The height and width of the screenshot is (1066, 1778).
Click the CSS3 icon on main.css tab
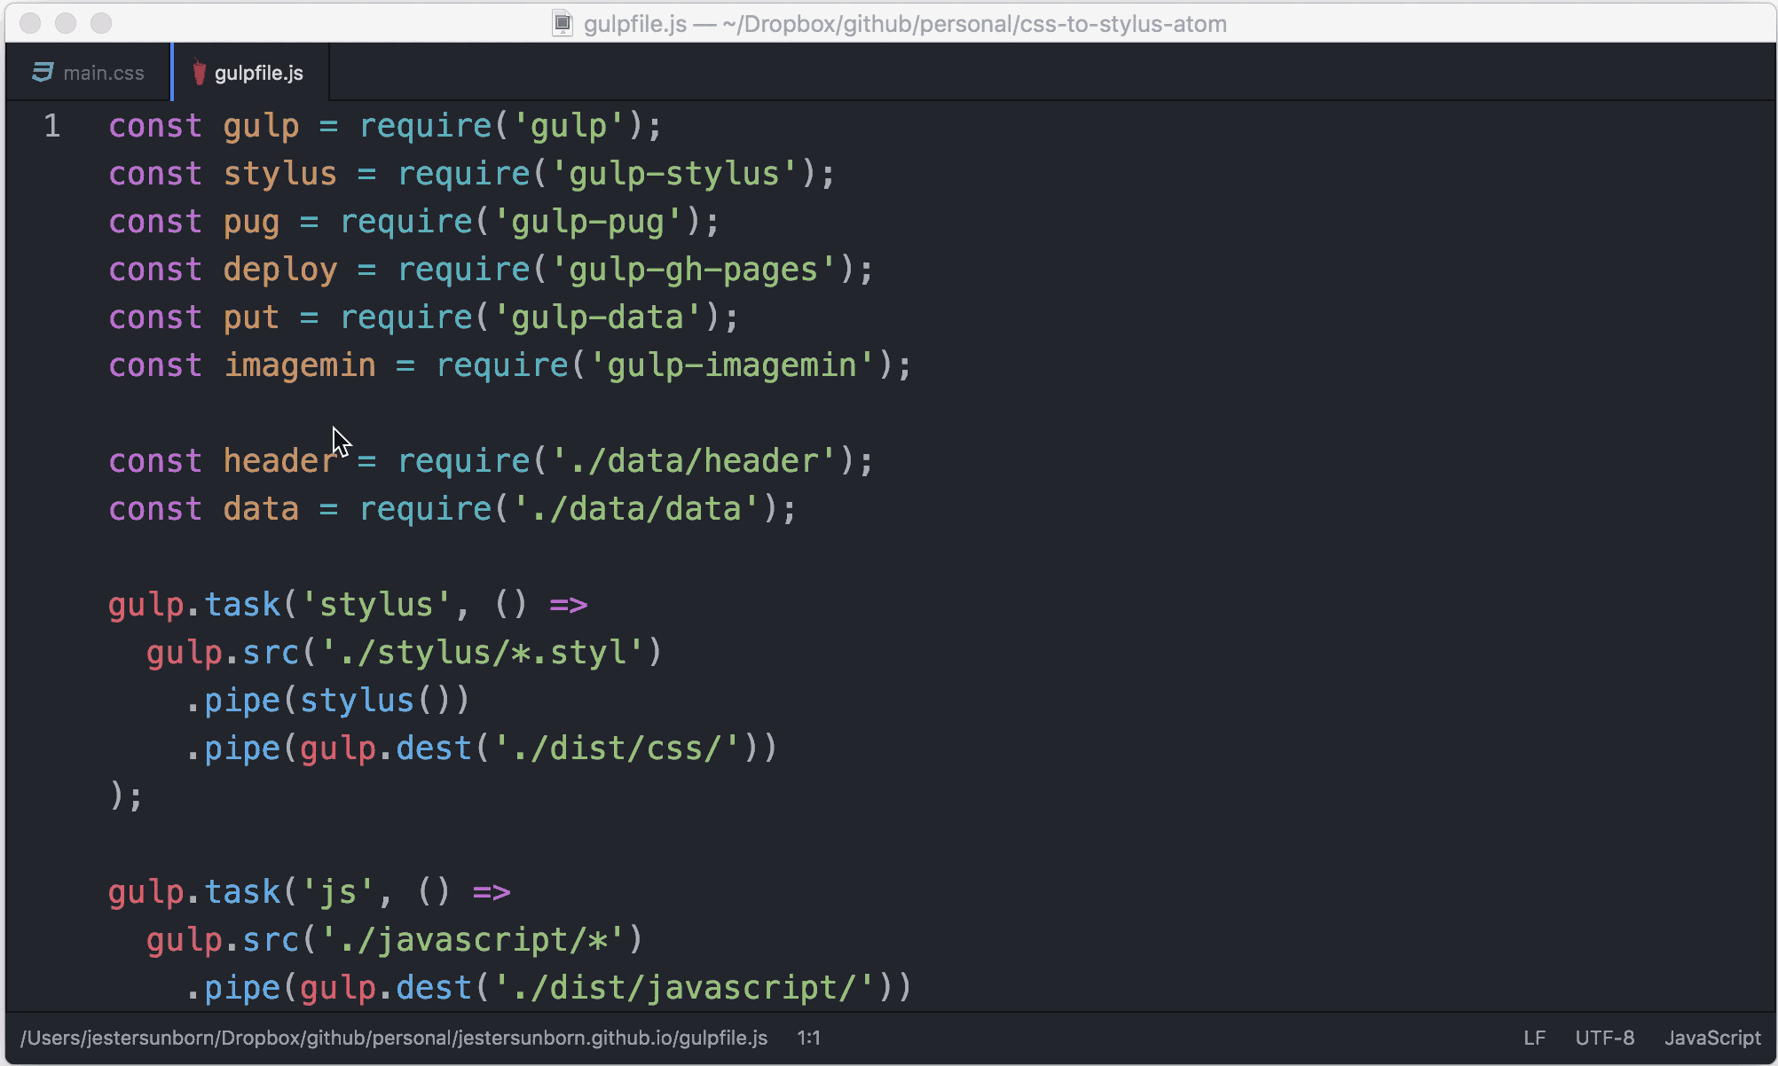pyautogui.click(x=43, y=73)
